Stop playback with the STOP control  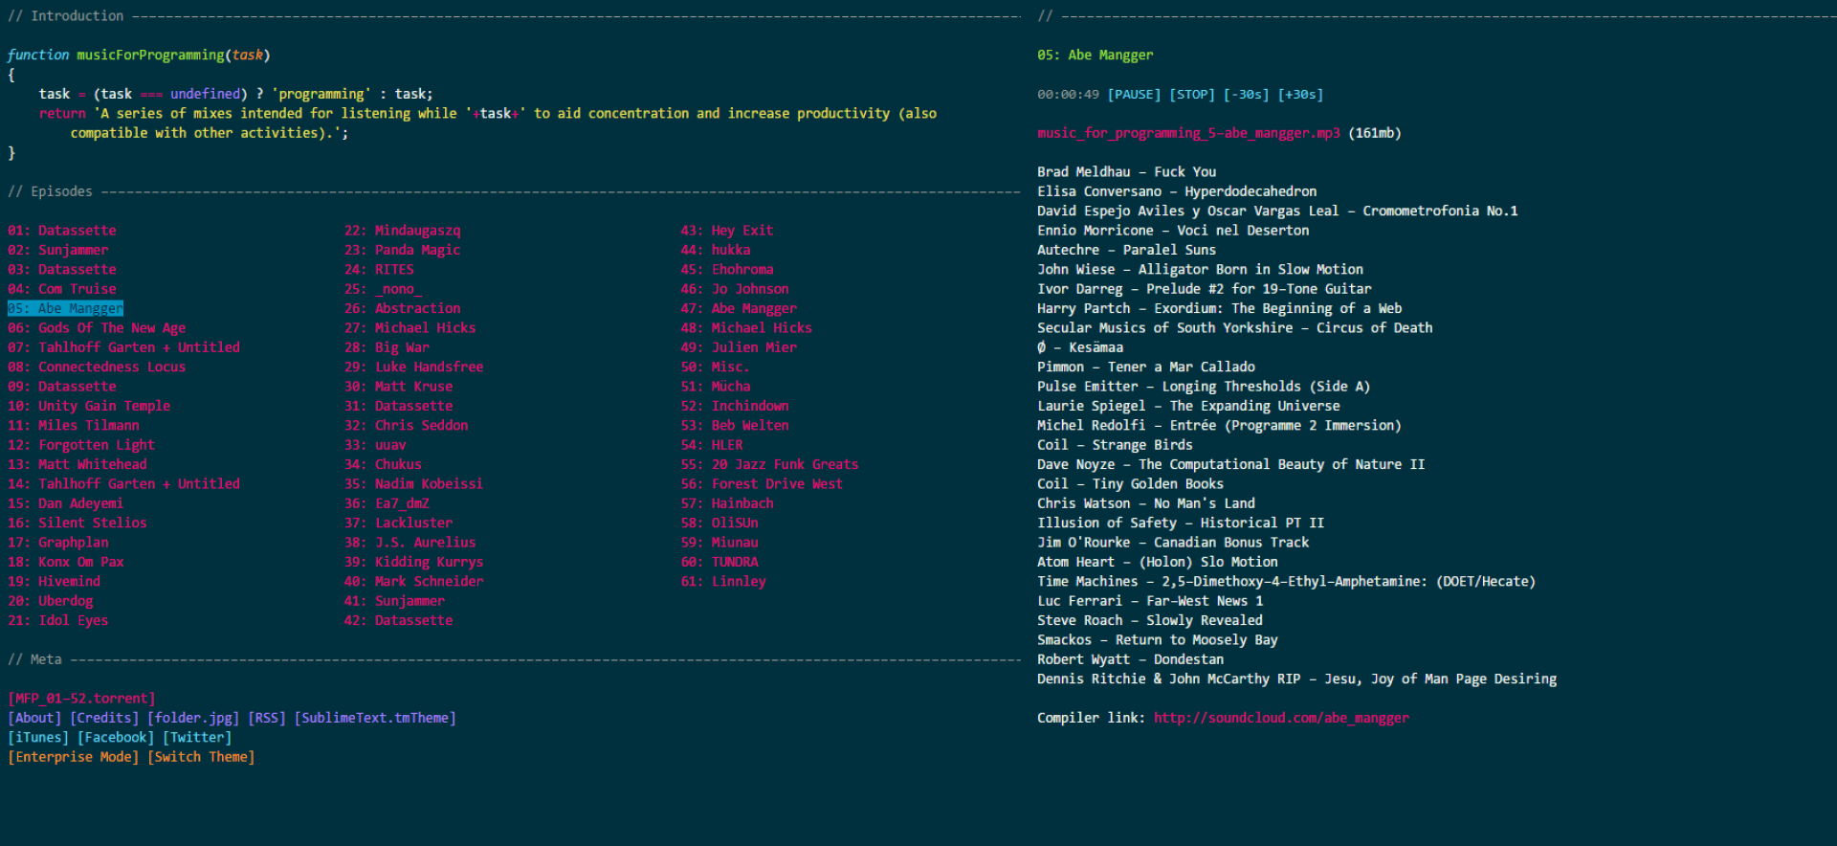pyautogui.click(x=1191, y=95)
